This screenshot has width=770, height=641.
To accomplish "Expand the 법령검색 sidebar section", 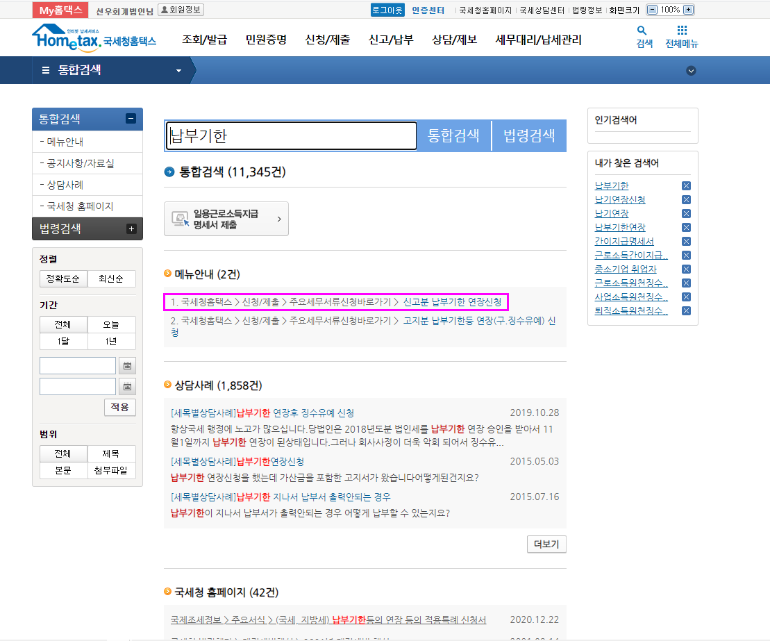I will point(131,228).
